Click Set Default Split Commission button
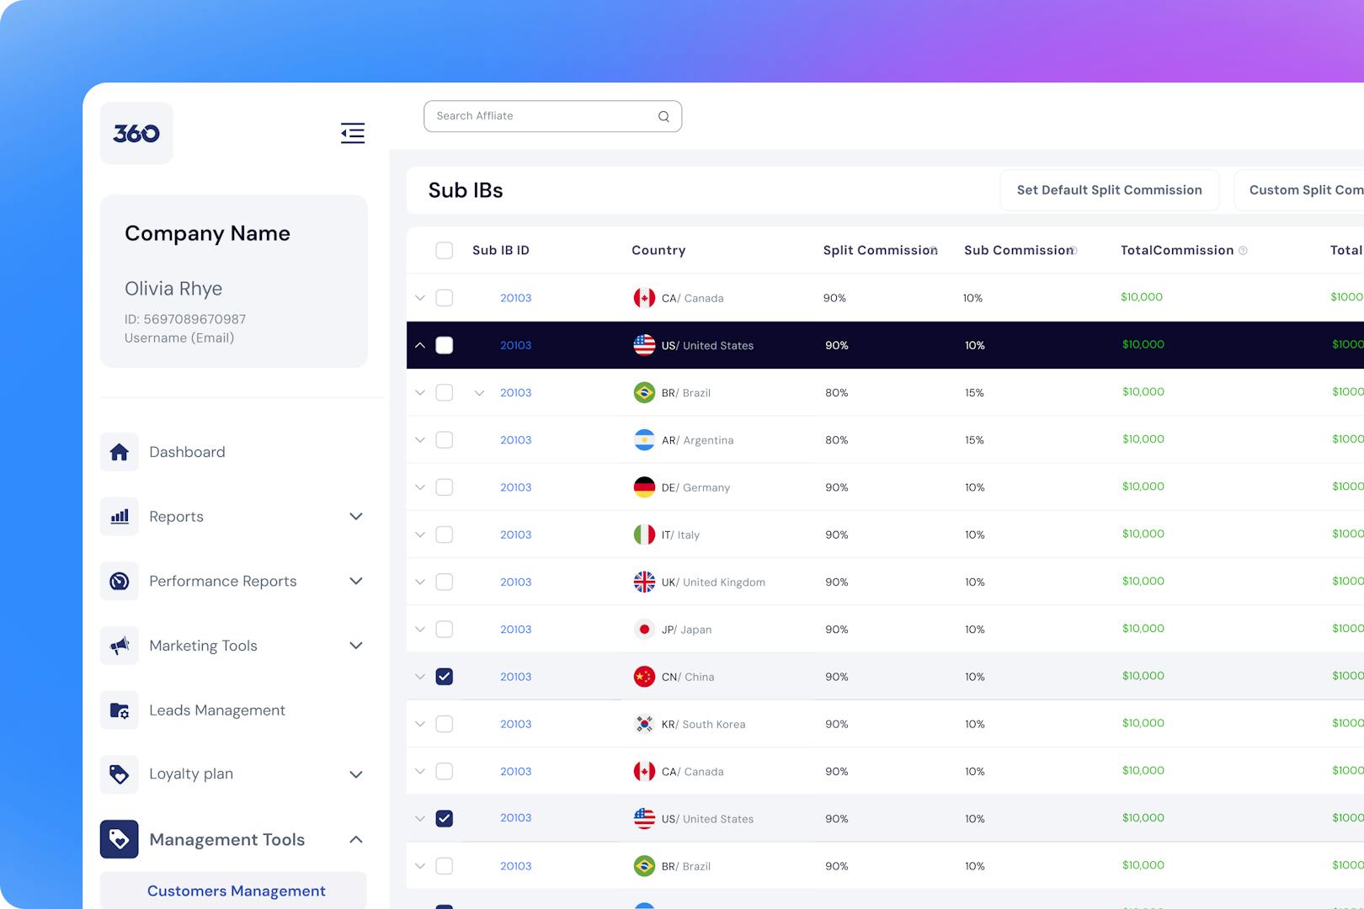 pos(1110,190)
